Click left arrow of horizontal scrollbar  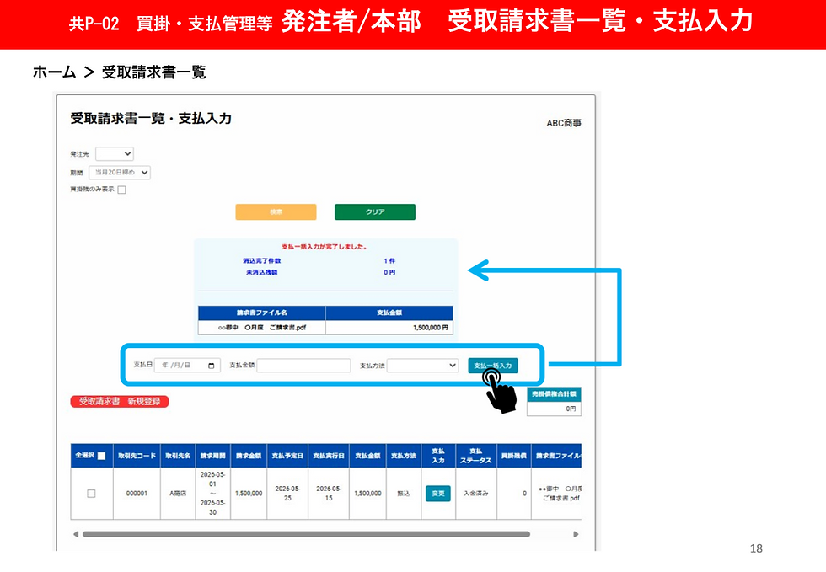(76, 534)
